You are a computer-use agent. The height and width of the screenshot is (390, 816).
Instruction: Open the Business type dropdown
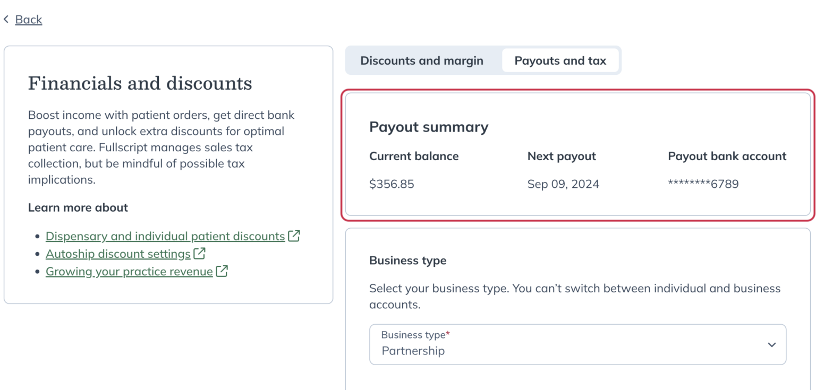[x=577, y=344]
